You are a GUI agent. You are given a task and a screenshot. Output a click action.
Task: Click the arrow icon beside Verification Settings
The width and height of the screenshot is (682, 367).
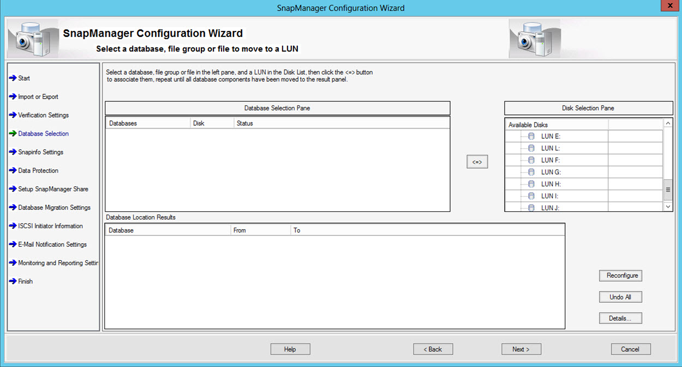[x=13, y=115]
